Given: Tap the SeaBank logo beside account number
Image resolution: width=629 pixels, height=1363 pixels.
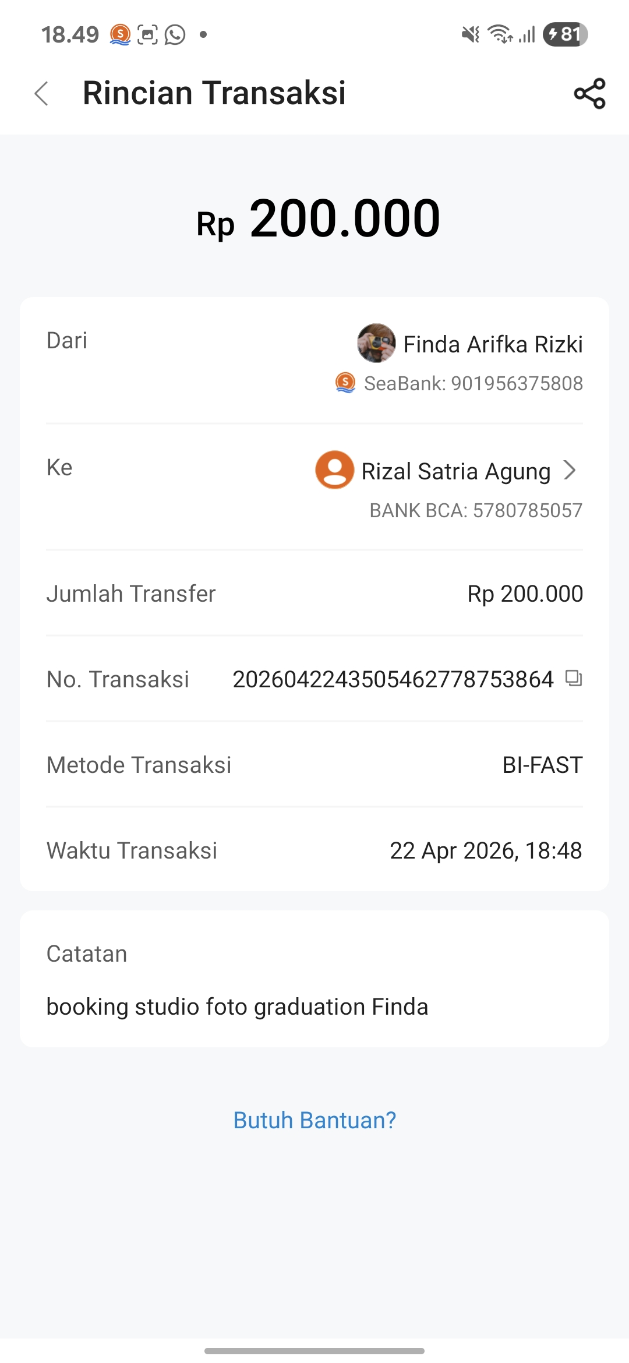Looking at the screenshot, I should pyautogui.click(x=345, y=383).
